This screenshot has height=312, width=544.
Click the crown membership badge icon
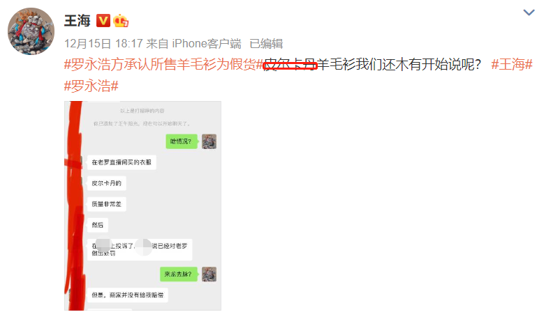pos(121,21)
